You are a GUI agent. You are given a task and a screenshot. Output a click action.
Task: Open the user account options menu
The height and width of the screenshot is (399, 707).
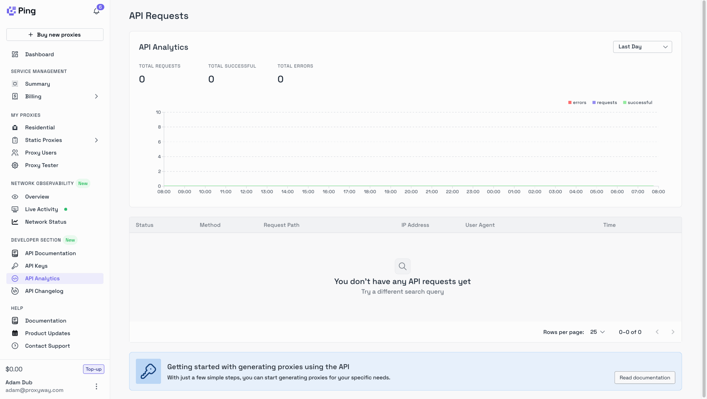tap(96, 386)
